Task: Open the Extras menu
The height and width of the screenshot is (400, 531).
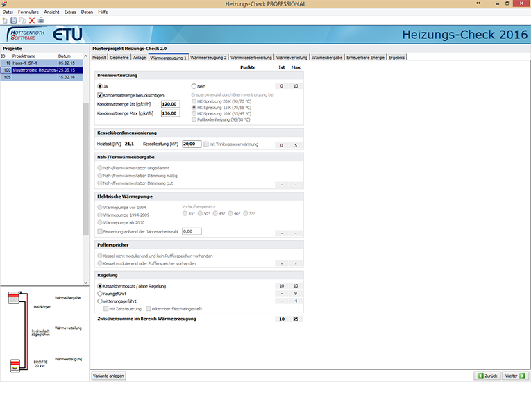Action: tap(69, 12)
